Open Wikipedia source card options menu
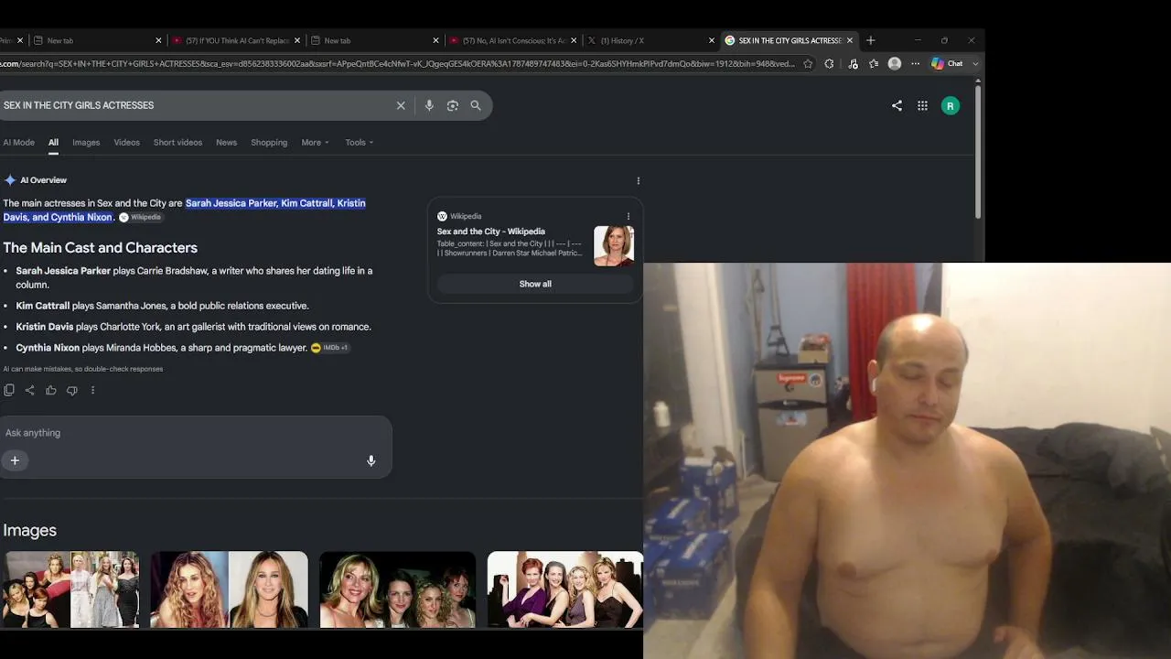The width and height of the screenshot is (1171, 659). pos(628,217)
